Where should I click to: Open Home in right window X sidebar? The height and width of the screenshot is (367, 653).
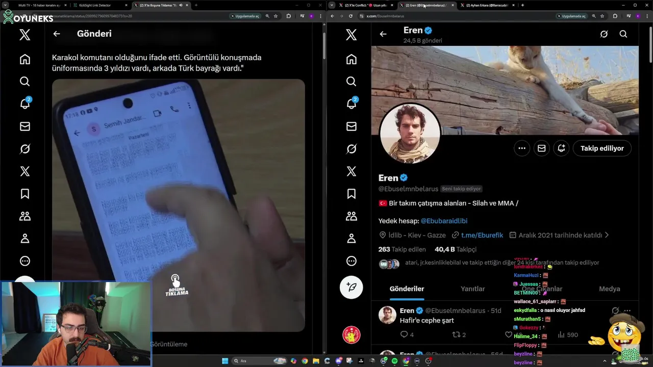(x=351, y=59)
